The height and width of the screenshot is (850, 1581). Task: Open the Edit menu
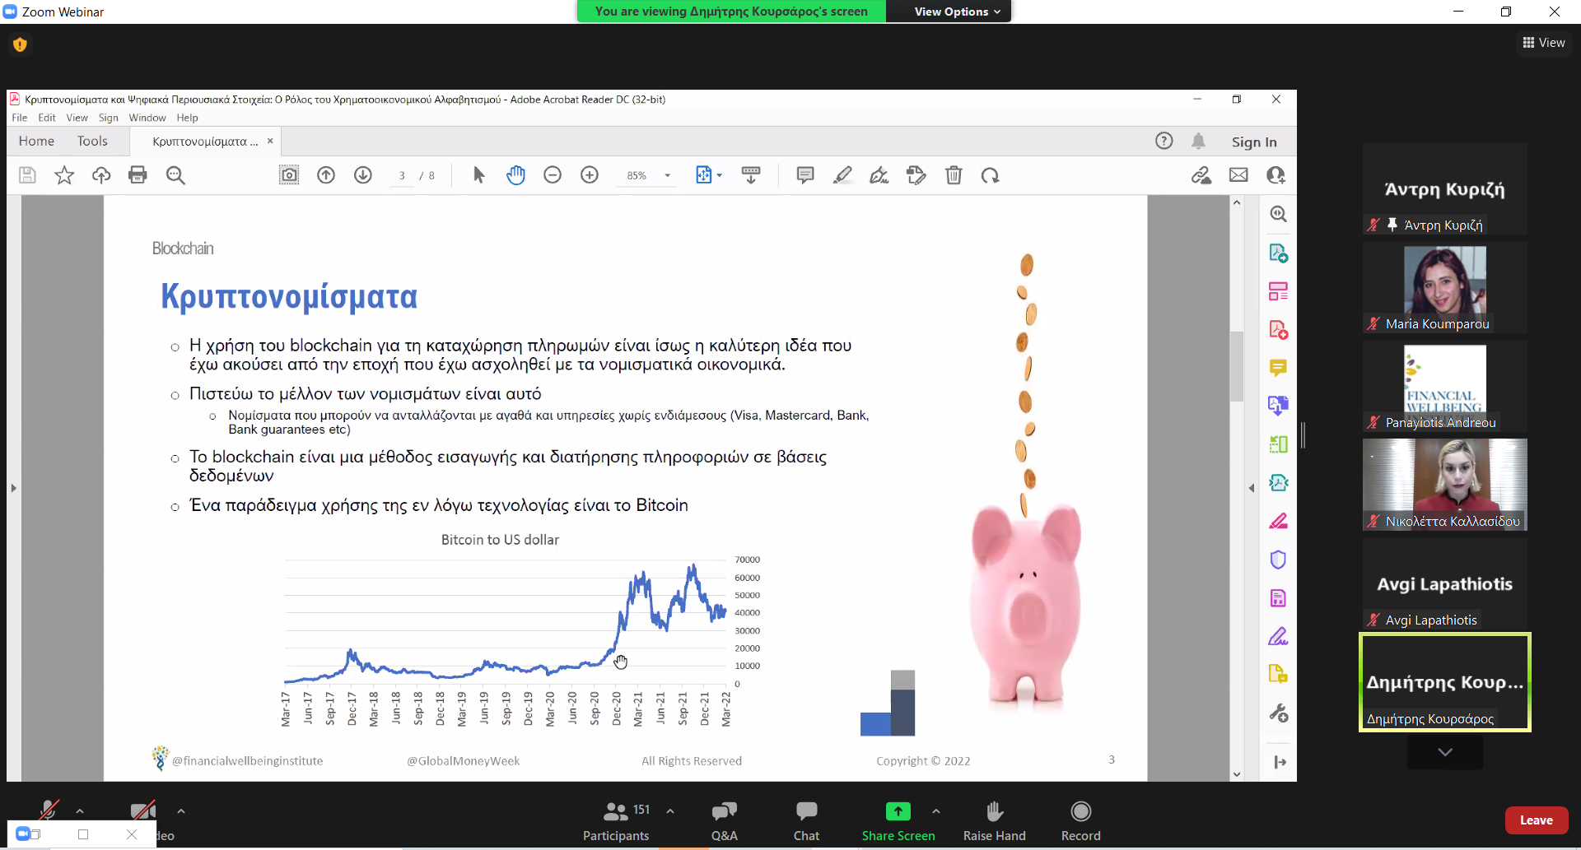click(47, 118)
